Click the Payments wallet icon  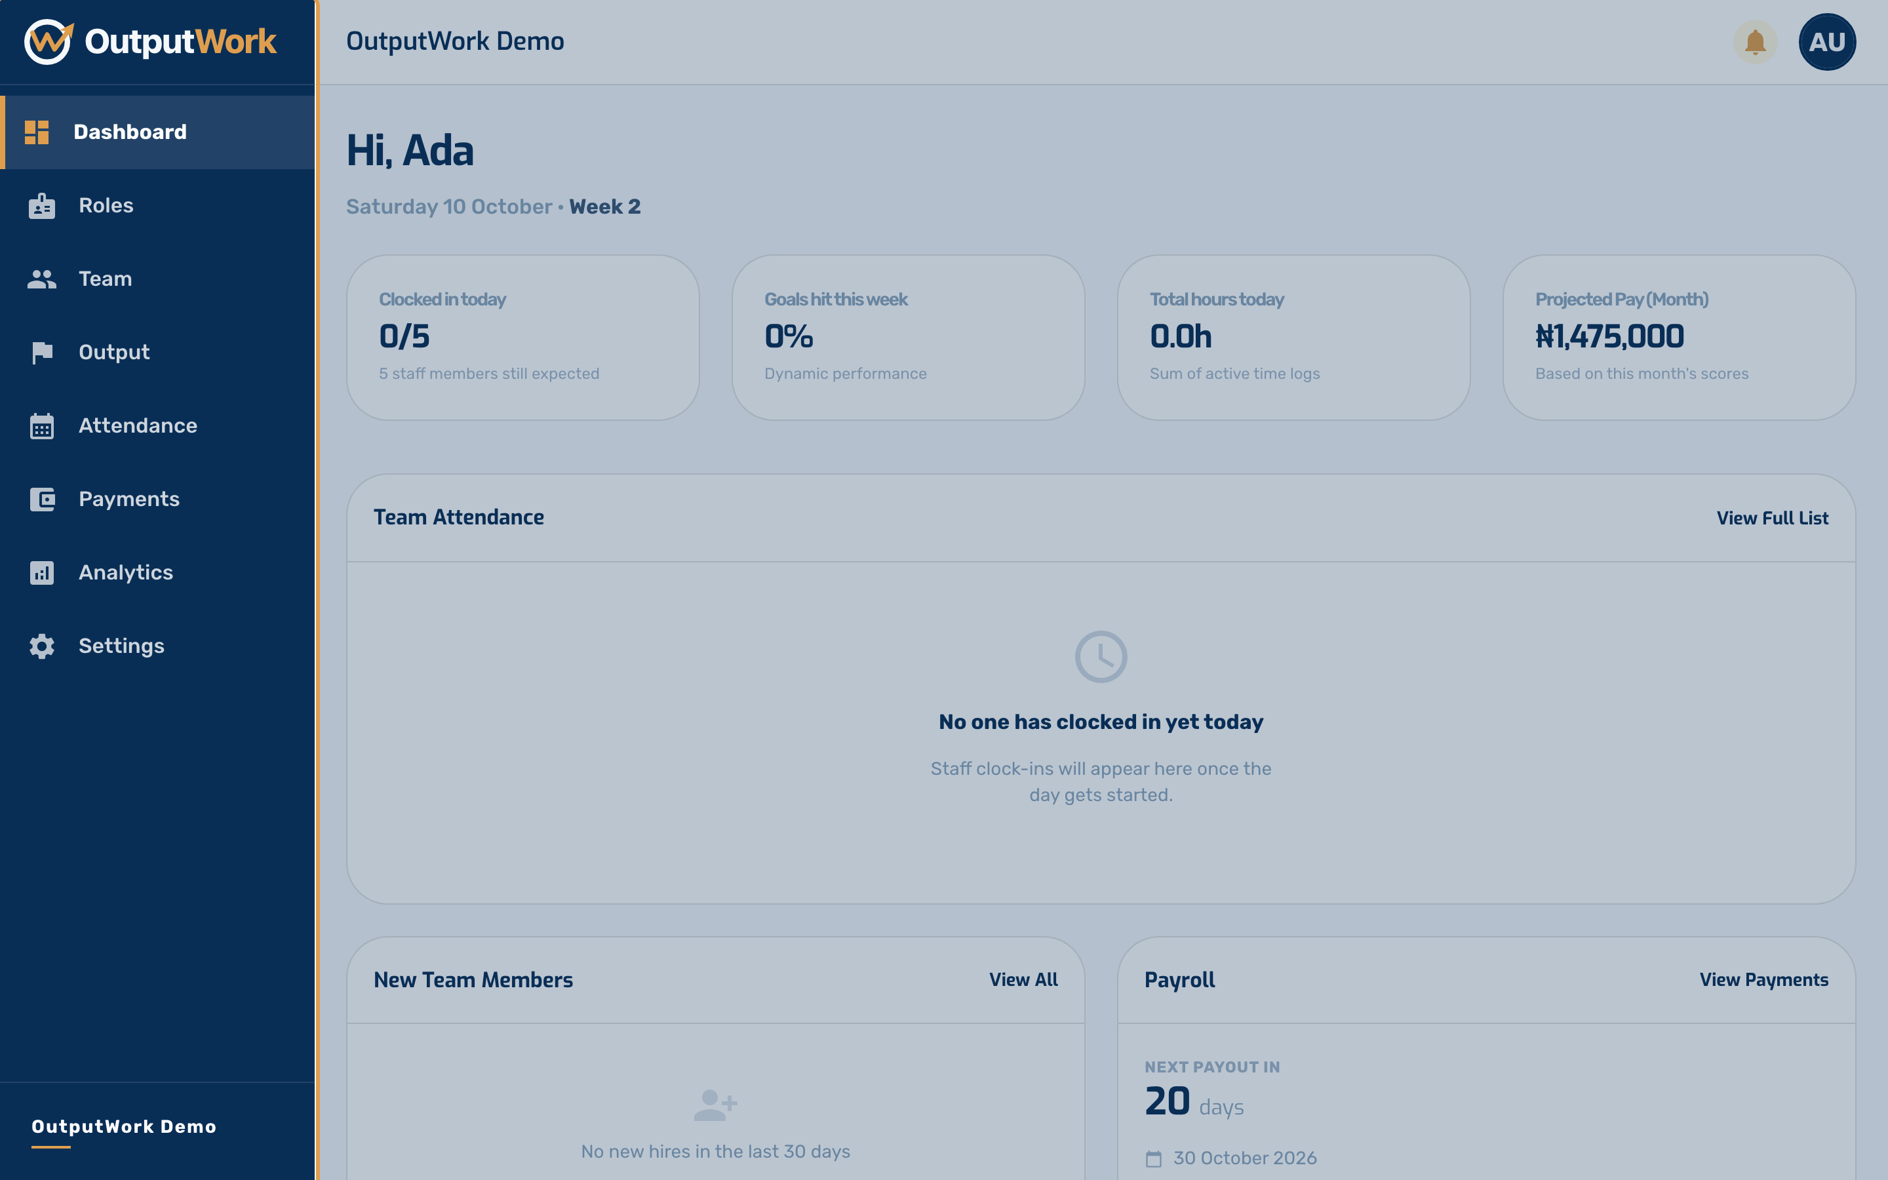(42, 500)
